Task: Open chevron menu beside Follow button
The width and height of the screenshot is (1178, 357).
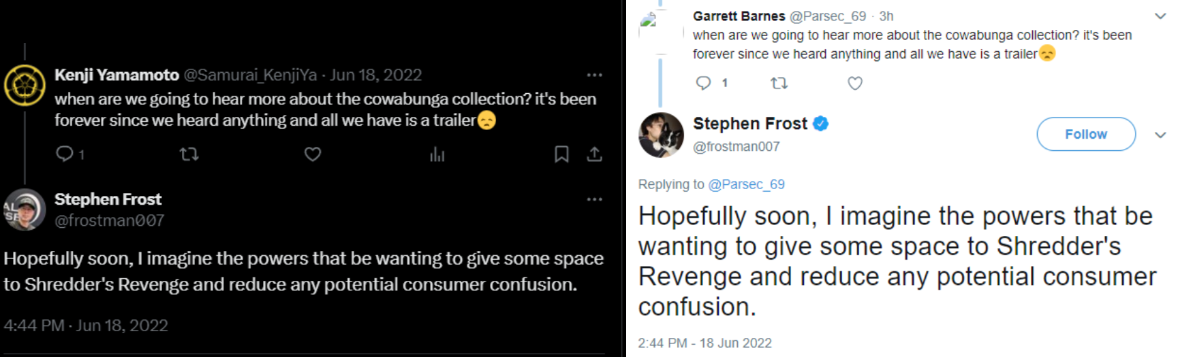Action: point(1160,135)
